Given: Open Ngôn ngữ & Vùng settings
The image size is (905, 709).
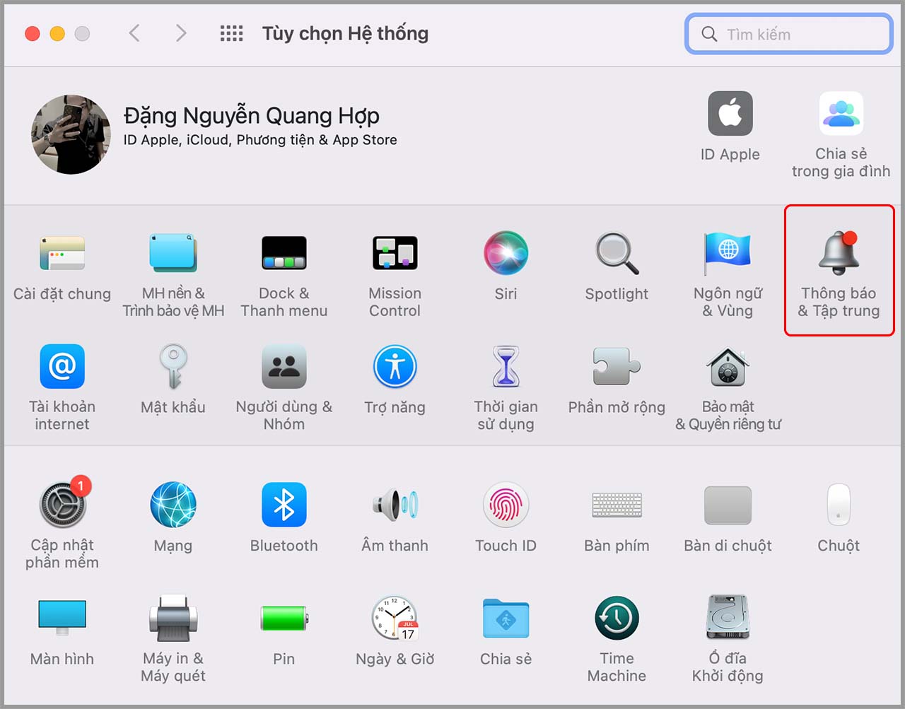Looking at the screenshot, I should [728, 252].
